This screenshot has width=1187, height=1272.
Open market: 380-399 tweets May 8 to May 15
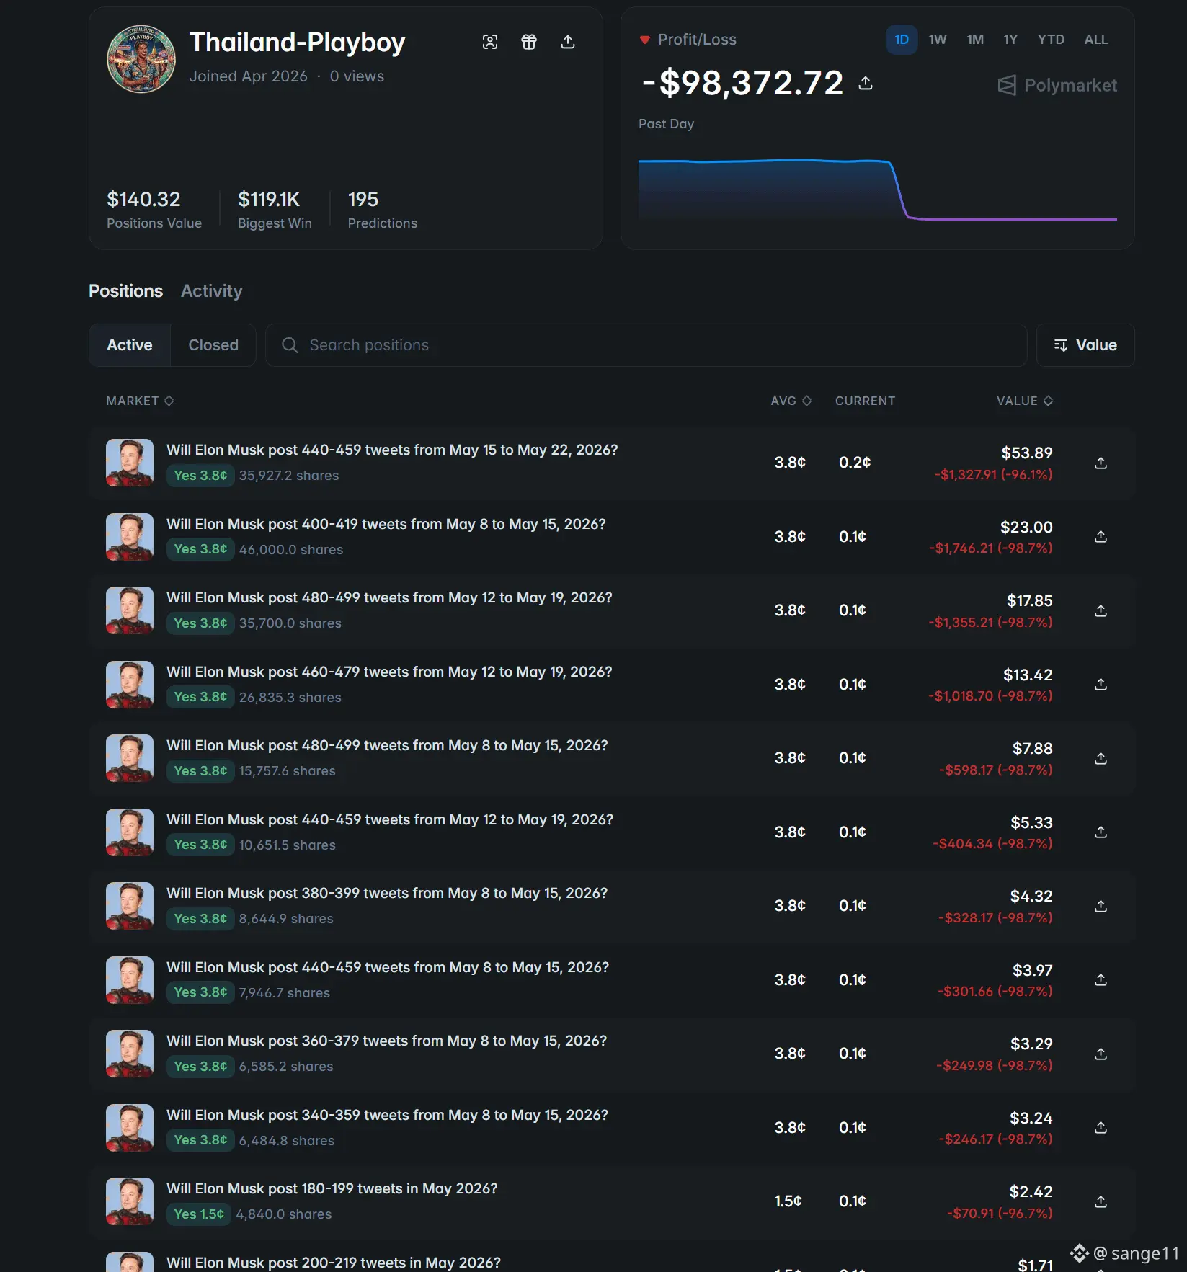click(387, 893)
